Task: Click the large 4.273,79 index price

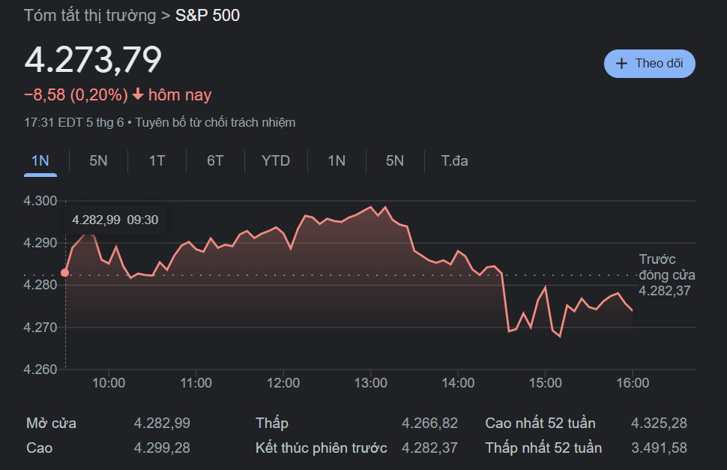Action: pos(93,60)
